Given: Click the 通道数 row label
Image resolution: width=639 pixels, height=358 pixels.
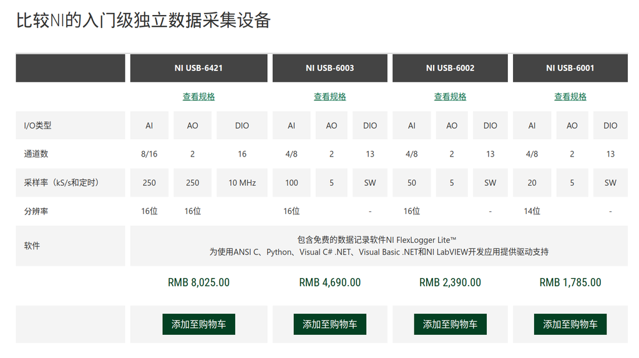Looking at the screenshot, I should [x=36, y=154].
